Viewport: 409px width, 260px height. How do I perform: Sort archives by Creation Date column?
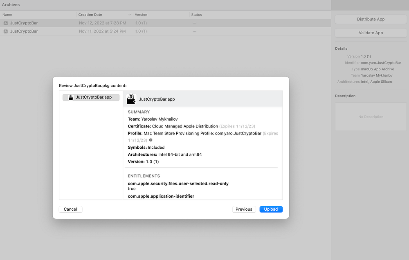[105, 15]
